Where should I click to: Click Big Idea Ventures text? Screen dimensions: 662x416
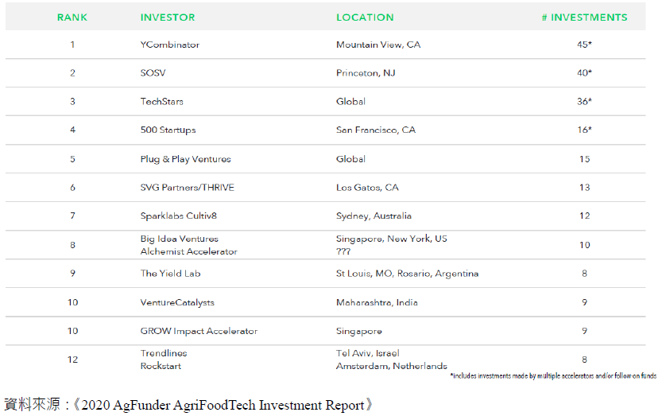[x=179, y=239]
